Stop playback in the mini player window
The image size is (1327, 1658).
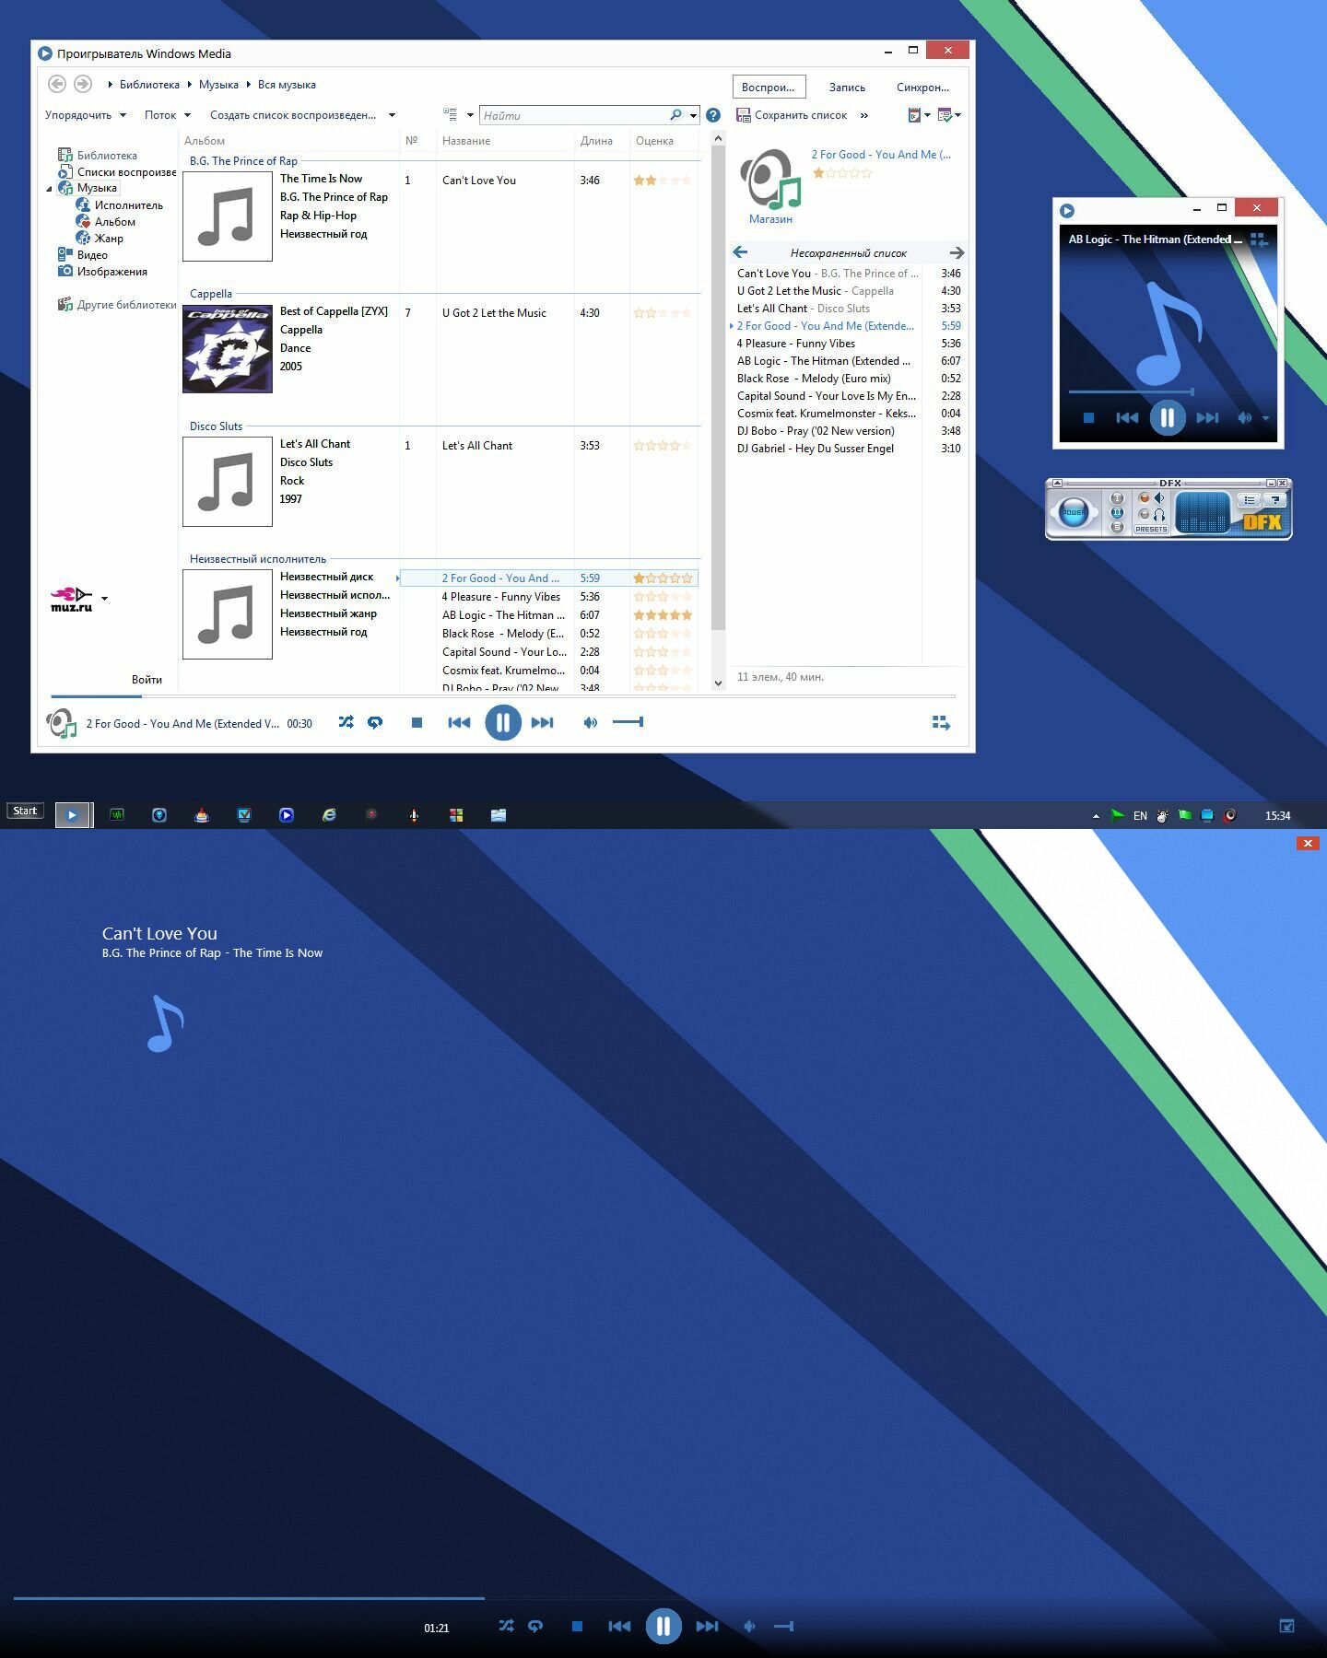pyautogui.click(x=1088, y=418)
